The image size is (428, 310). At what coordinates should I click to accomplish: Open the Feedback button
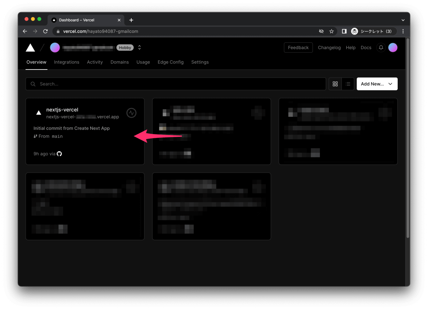(298, 47)
